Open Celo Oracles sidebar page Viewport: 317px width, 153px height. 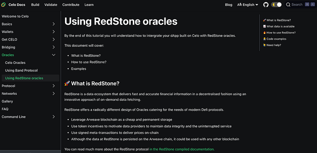[15, 63]
